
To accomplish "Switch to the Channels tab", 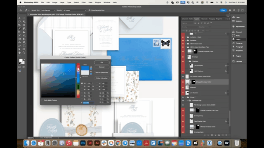I will click(185, 19).
